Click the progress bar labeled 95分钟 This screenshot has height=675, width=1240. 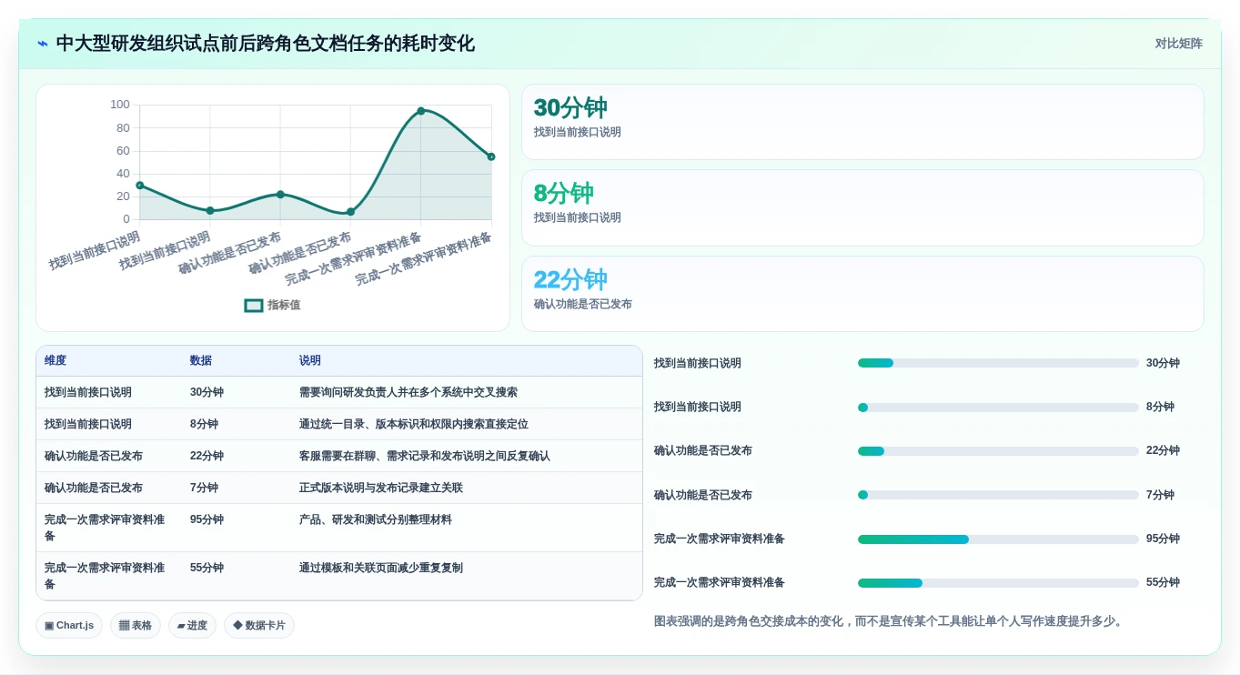pos(998,539)
